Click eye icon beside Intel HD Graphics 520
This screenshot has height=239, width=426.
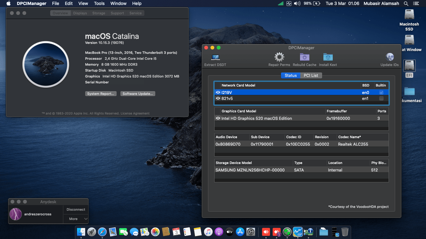coord(218,118)
